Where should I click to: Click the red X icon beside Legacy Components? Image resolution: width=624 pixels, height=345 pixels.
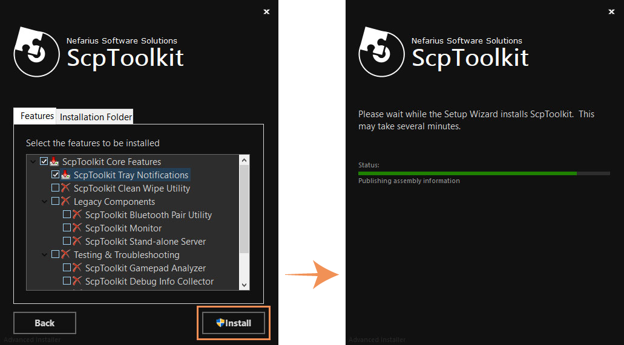(x=65, y=201)
